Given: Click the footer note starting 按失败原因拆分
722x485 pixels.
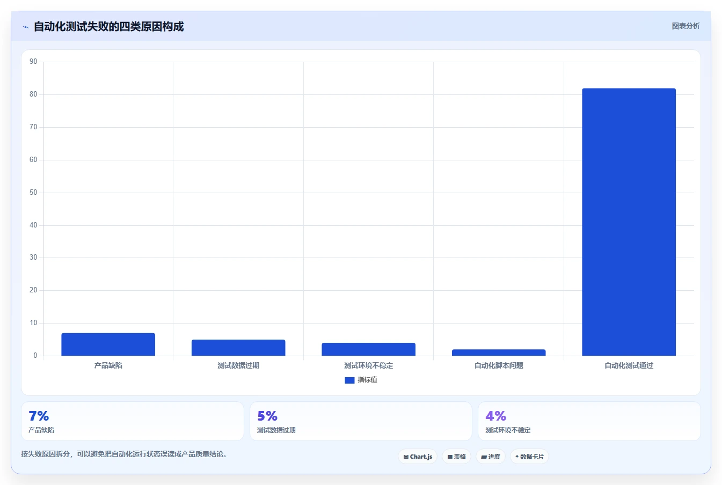Looking at the screenshot, I should tap(125, 454).
